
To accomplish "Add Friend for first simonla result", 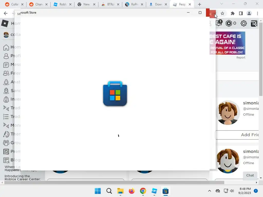I will tap(237, 135).
